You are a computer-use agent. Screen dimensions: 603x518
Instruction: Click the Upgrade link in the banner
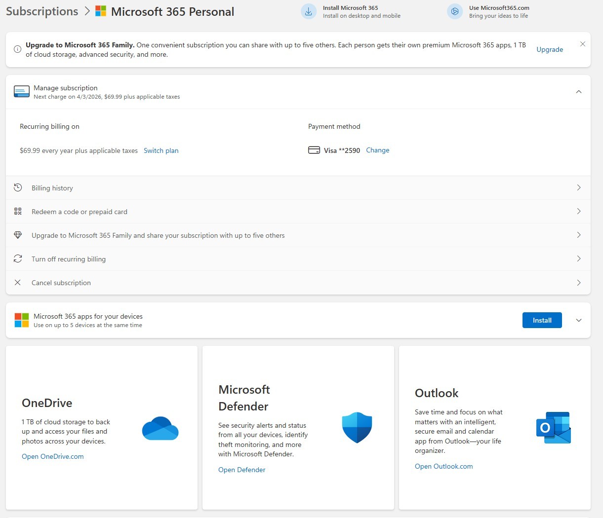coord(550,49)
